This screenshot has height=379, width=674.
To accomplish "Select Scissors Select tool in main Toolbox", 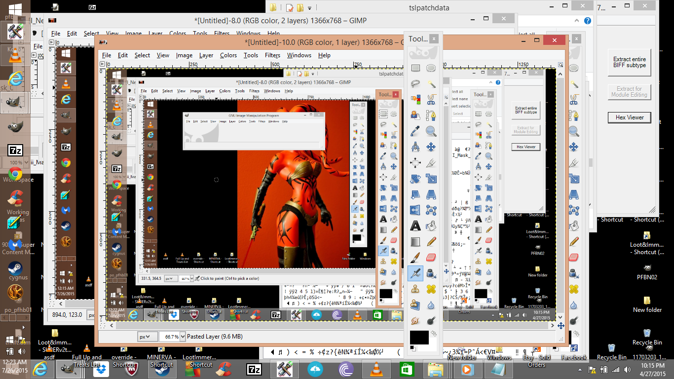I will [431, 100].
